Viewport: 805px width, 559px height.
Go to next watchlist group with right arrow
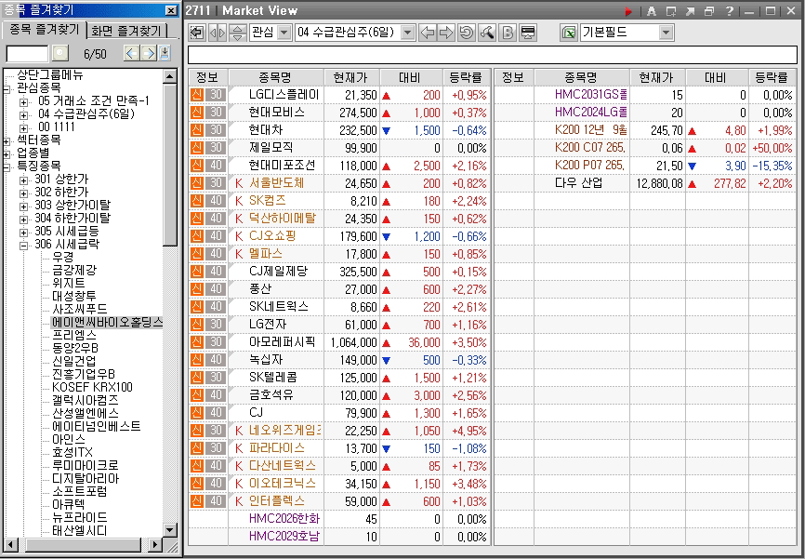[446, 33]
